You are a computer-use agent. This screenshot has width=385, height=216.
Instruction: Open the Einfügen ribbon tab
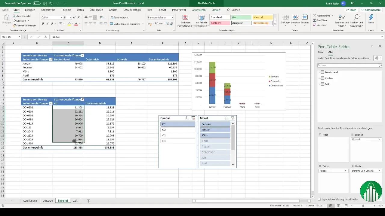(30, 10)
